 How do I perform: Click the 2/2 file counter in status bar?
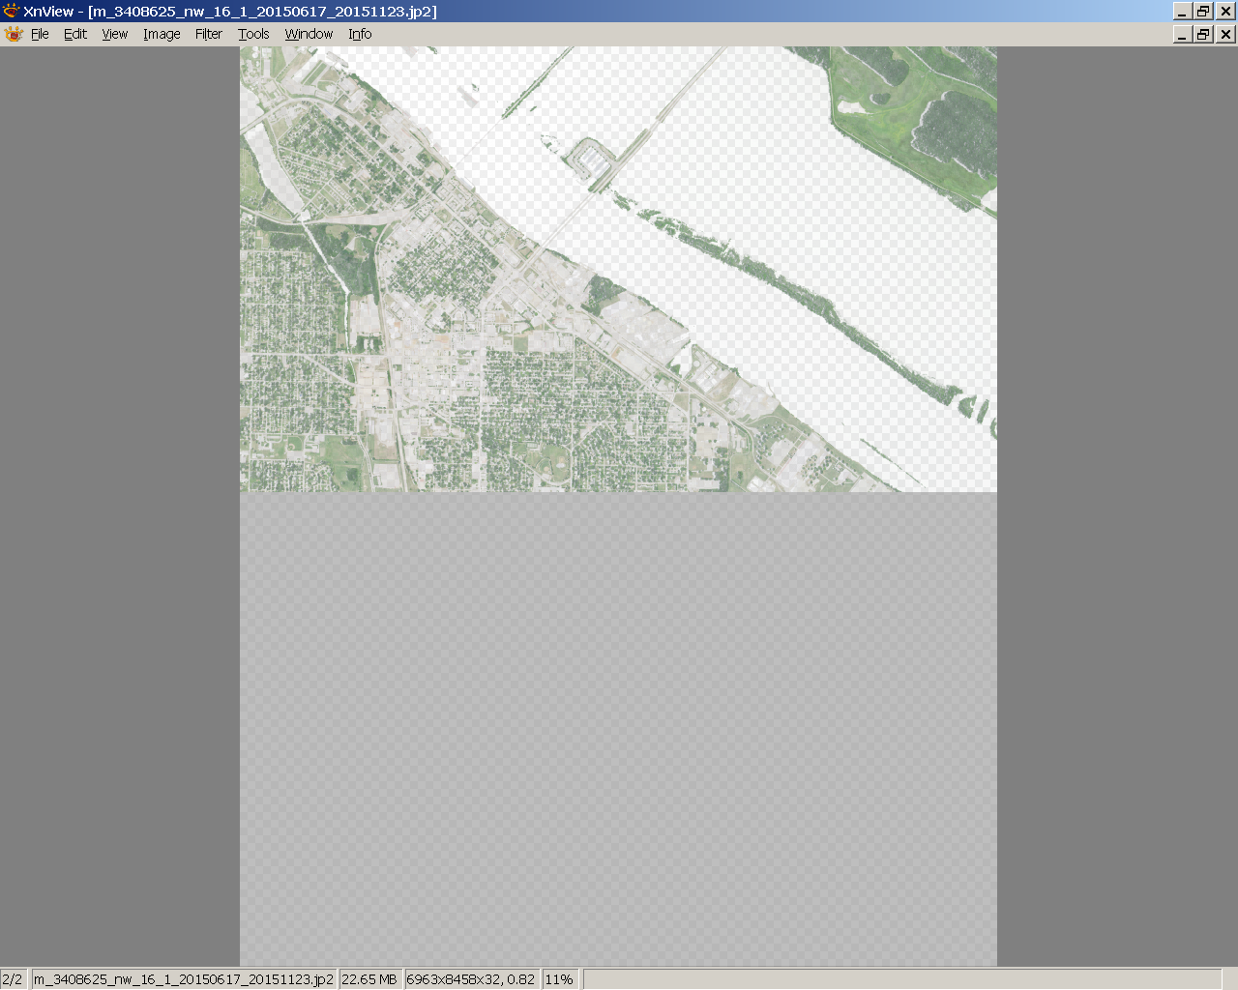13,979
